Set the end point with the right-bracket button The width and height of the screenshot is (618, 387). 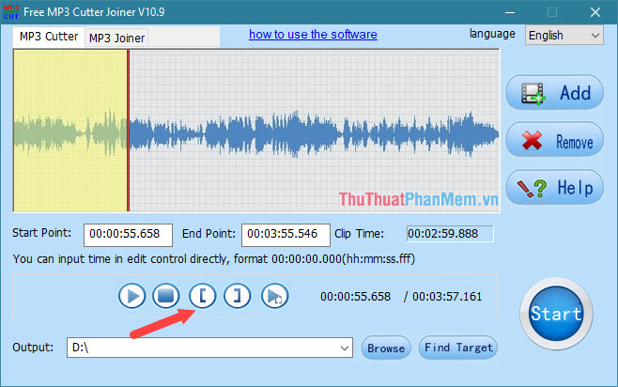(x=238, y=296)
